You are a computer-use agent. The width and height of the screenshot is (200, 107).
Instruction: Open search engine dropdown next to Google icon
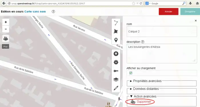[x=150, y=3]
